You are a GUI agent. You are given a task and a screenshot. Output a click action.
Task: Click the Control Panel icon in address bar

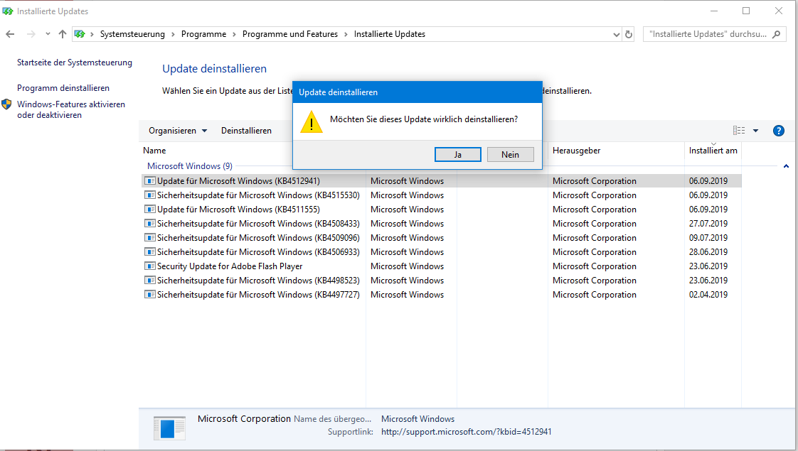80,34
